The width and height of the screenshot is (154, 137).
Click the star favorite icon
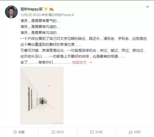[15, 132]
